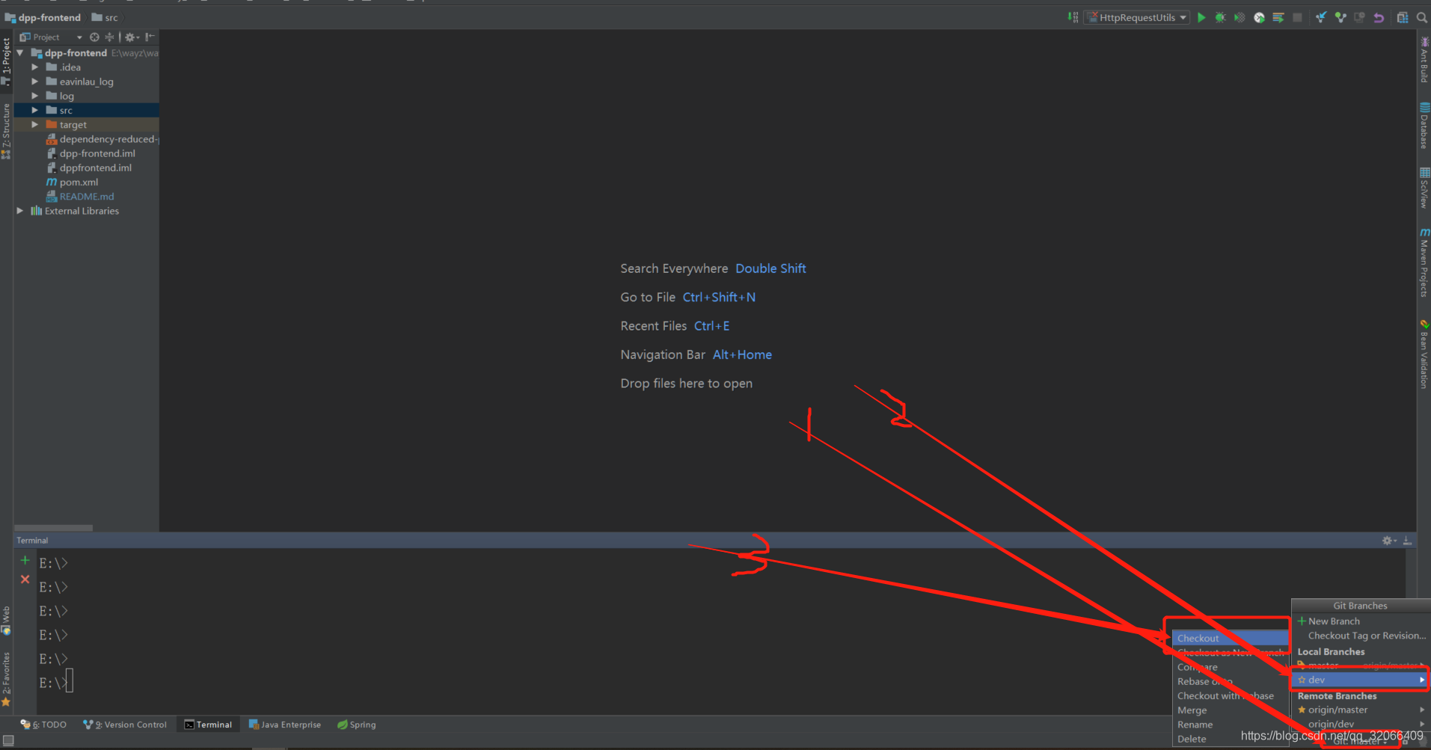Select Checkout in branch menu
Screen dimensions: 1431x750
pos(1230,638)
